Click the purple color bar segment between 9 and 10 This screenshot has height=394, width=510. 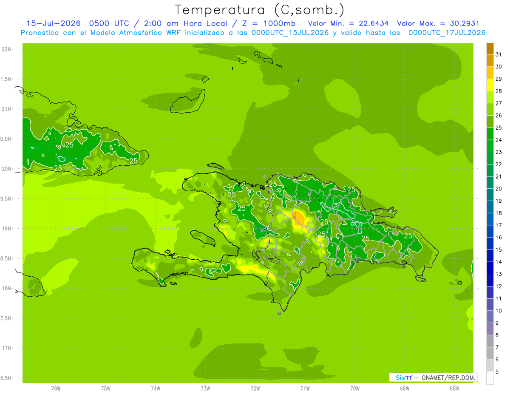coord(490,317)
